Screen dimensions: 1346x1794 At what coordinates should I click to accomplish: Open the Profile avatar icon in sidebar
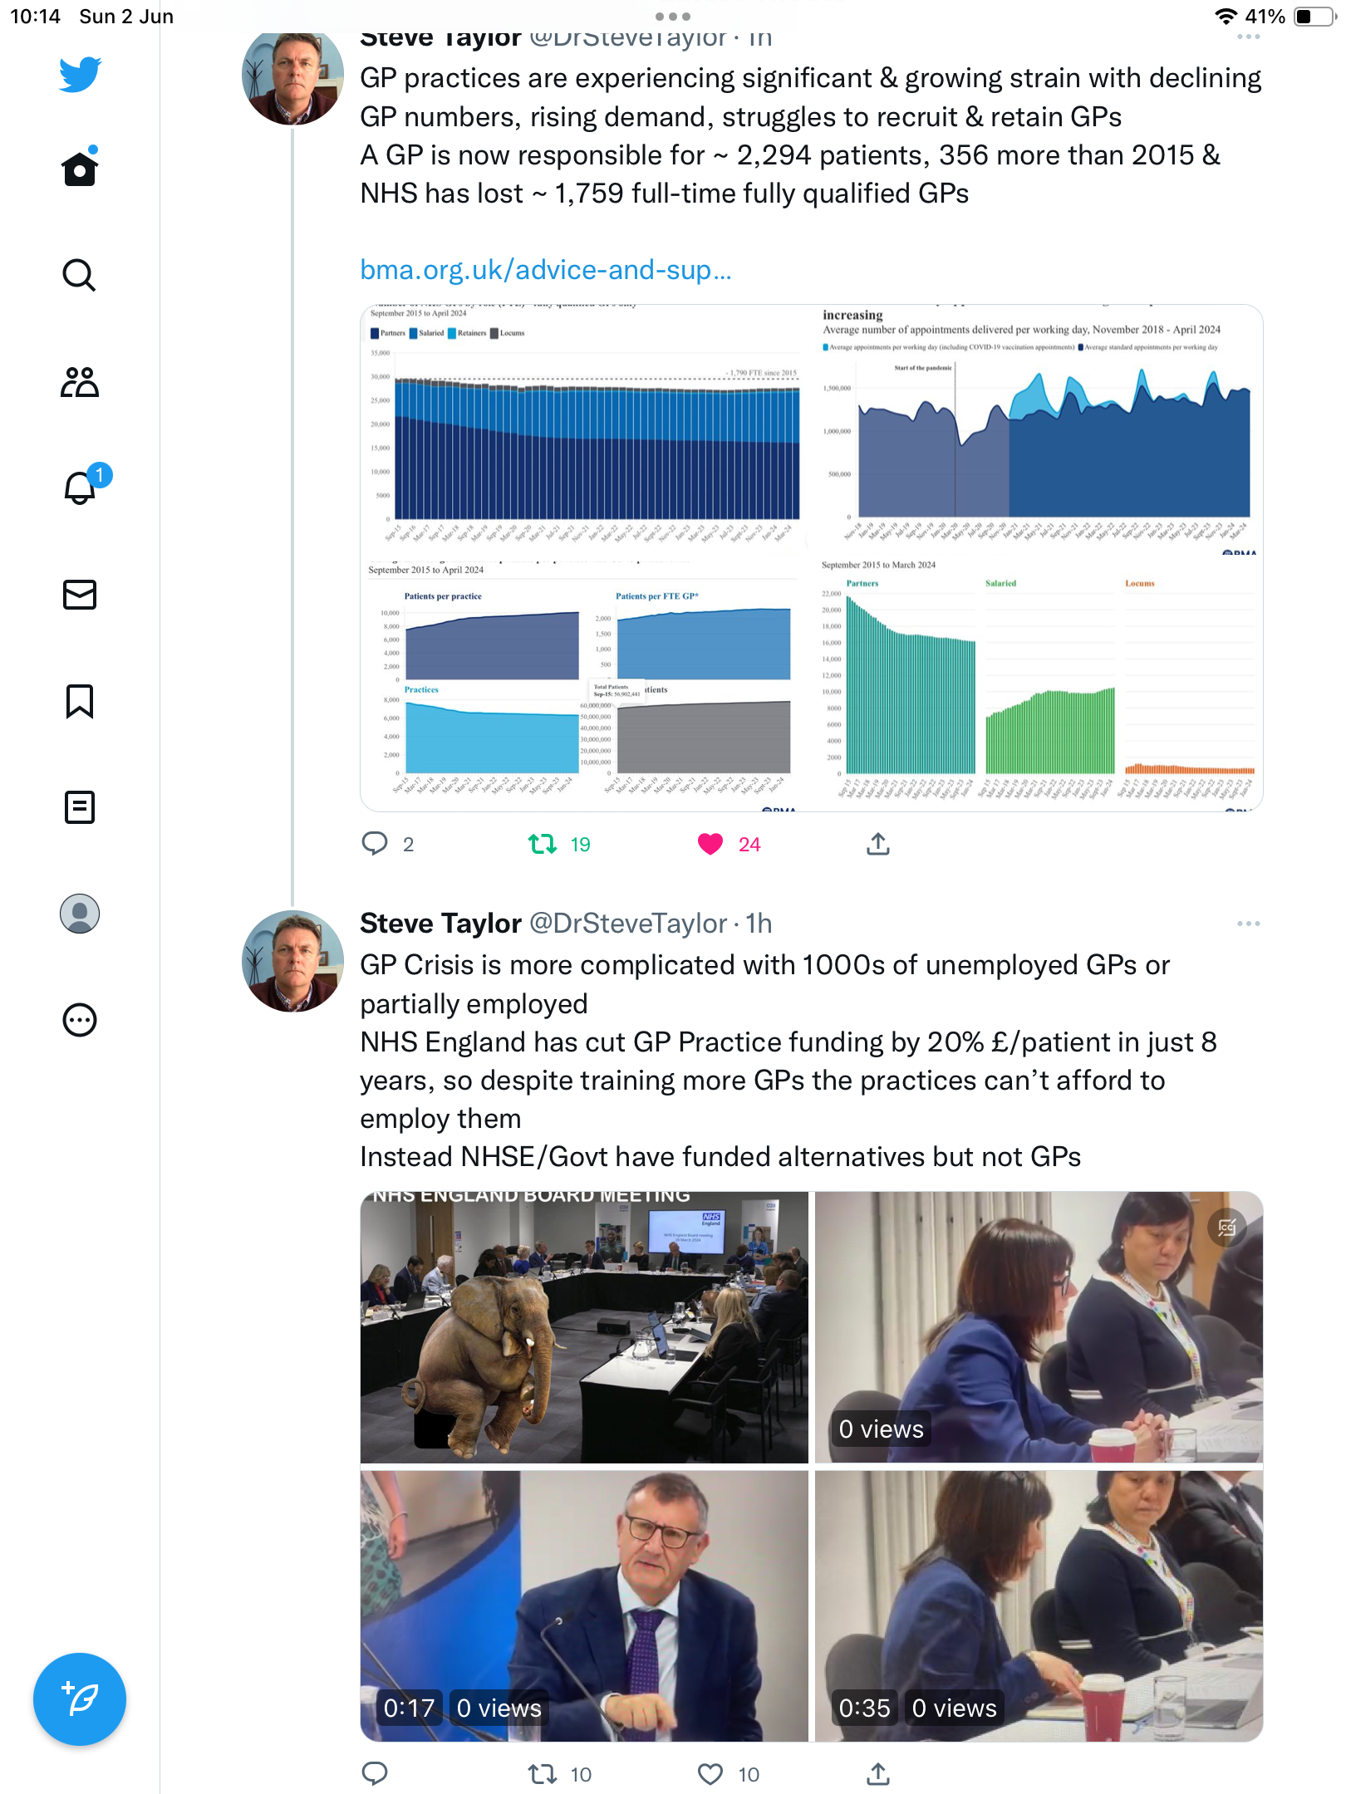tap(80, 914)
